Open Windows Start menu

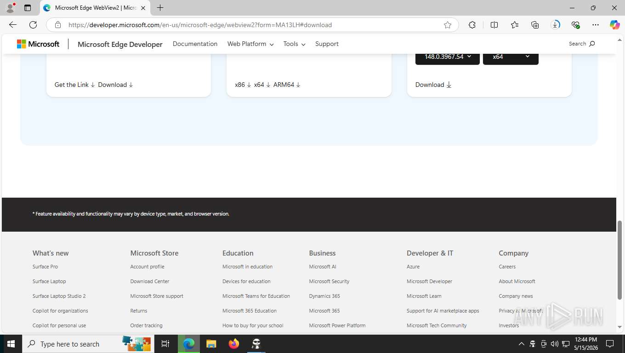(11, 344)
